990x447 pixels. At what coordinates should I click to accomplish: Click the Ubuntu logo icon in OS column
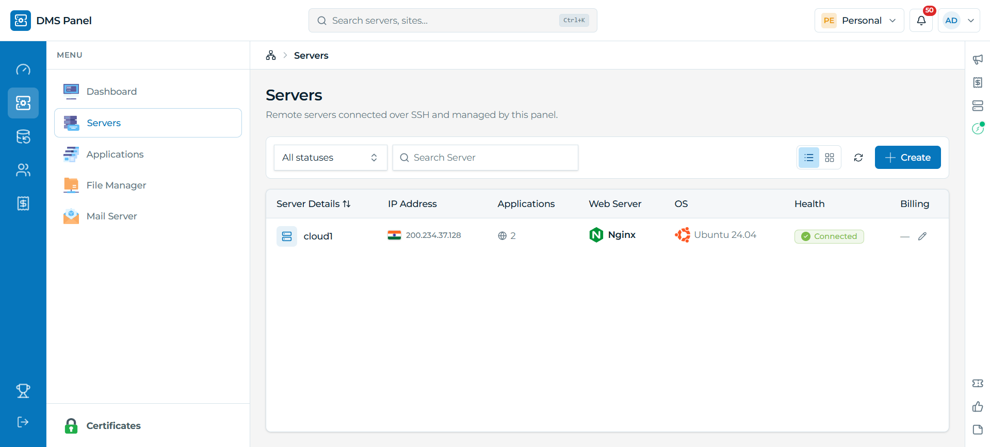(x=683, y=235)
